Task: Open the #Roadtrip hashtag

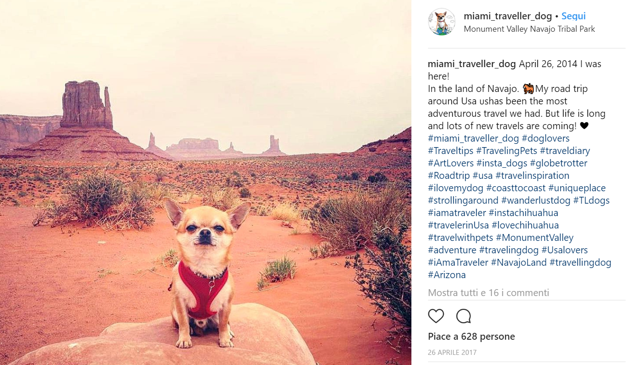Action: coord(449,176)
